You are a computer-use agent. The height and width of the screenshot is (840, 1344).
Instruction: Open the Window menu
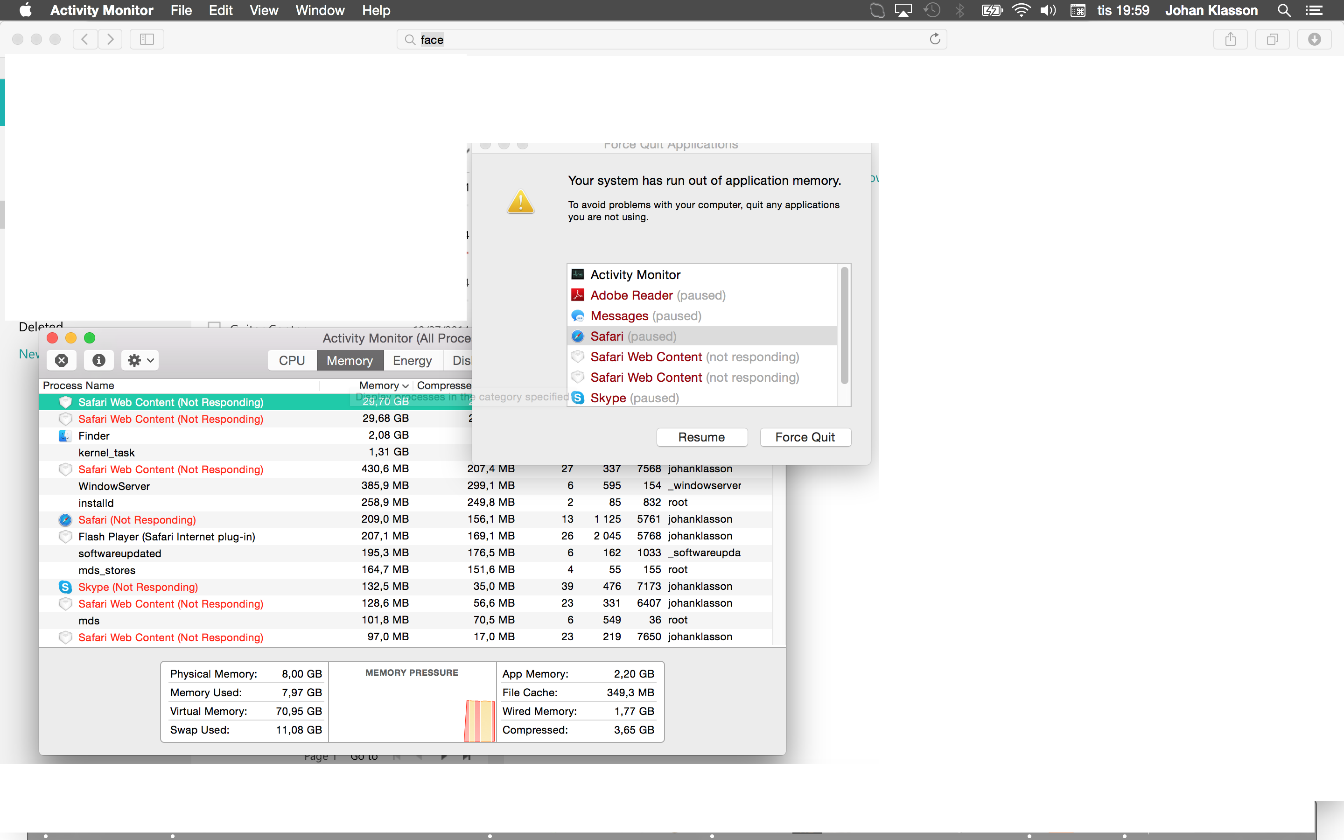point(320,10)
